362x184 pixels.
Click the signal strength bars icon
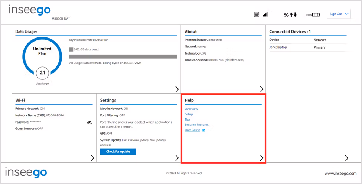coord(265,14)
